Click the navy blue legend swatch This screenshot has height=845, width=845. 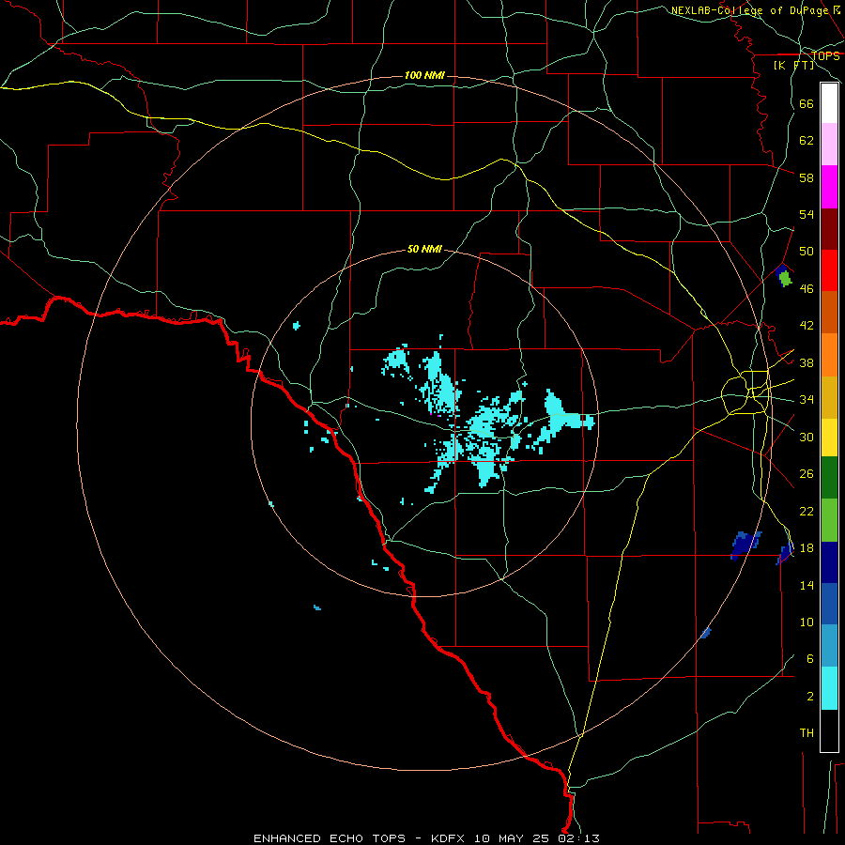829,562
